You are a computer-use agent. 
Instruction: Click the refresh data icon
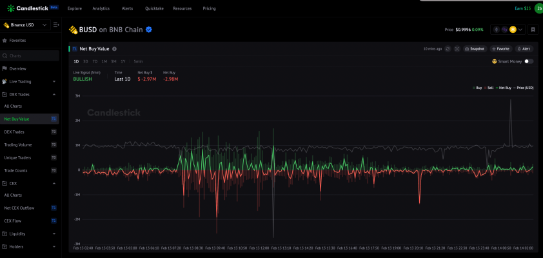tap(448, 49)
